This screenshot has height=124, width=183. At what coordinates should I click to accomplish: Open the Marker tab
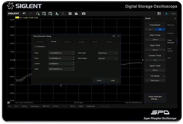(95, 42)
